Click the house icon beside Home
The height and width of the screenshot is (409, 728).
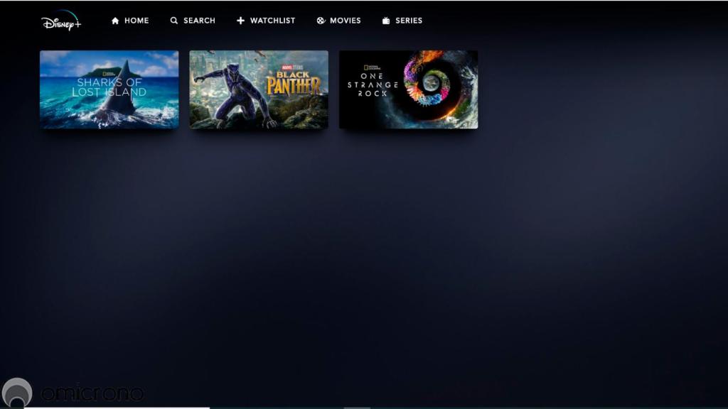point(115,21)
